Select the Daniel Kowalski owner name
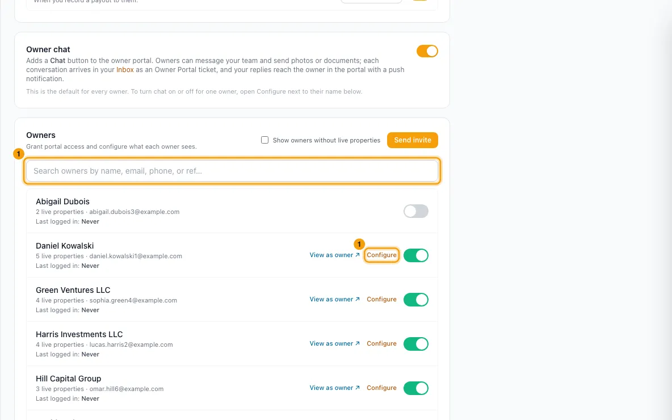This screenshot has width=672, height=420. pos(65,246)
